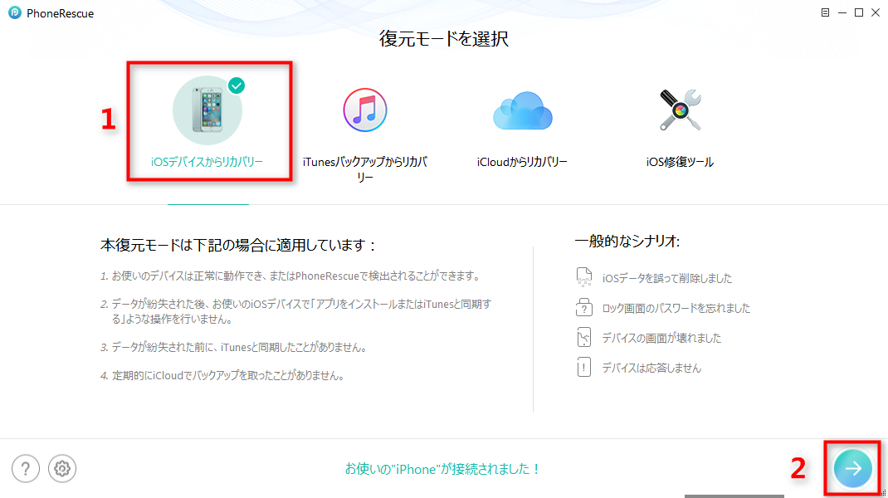The image size is (888, 498).
Task: Open the feedback menu icon in title bar
Action: 825,12
